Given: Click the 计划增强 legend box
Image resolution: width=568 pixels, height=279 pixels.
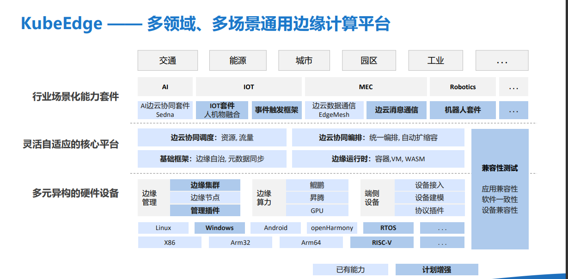Looking at the screenshot, I should point(437,269).
